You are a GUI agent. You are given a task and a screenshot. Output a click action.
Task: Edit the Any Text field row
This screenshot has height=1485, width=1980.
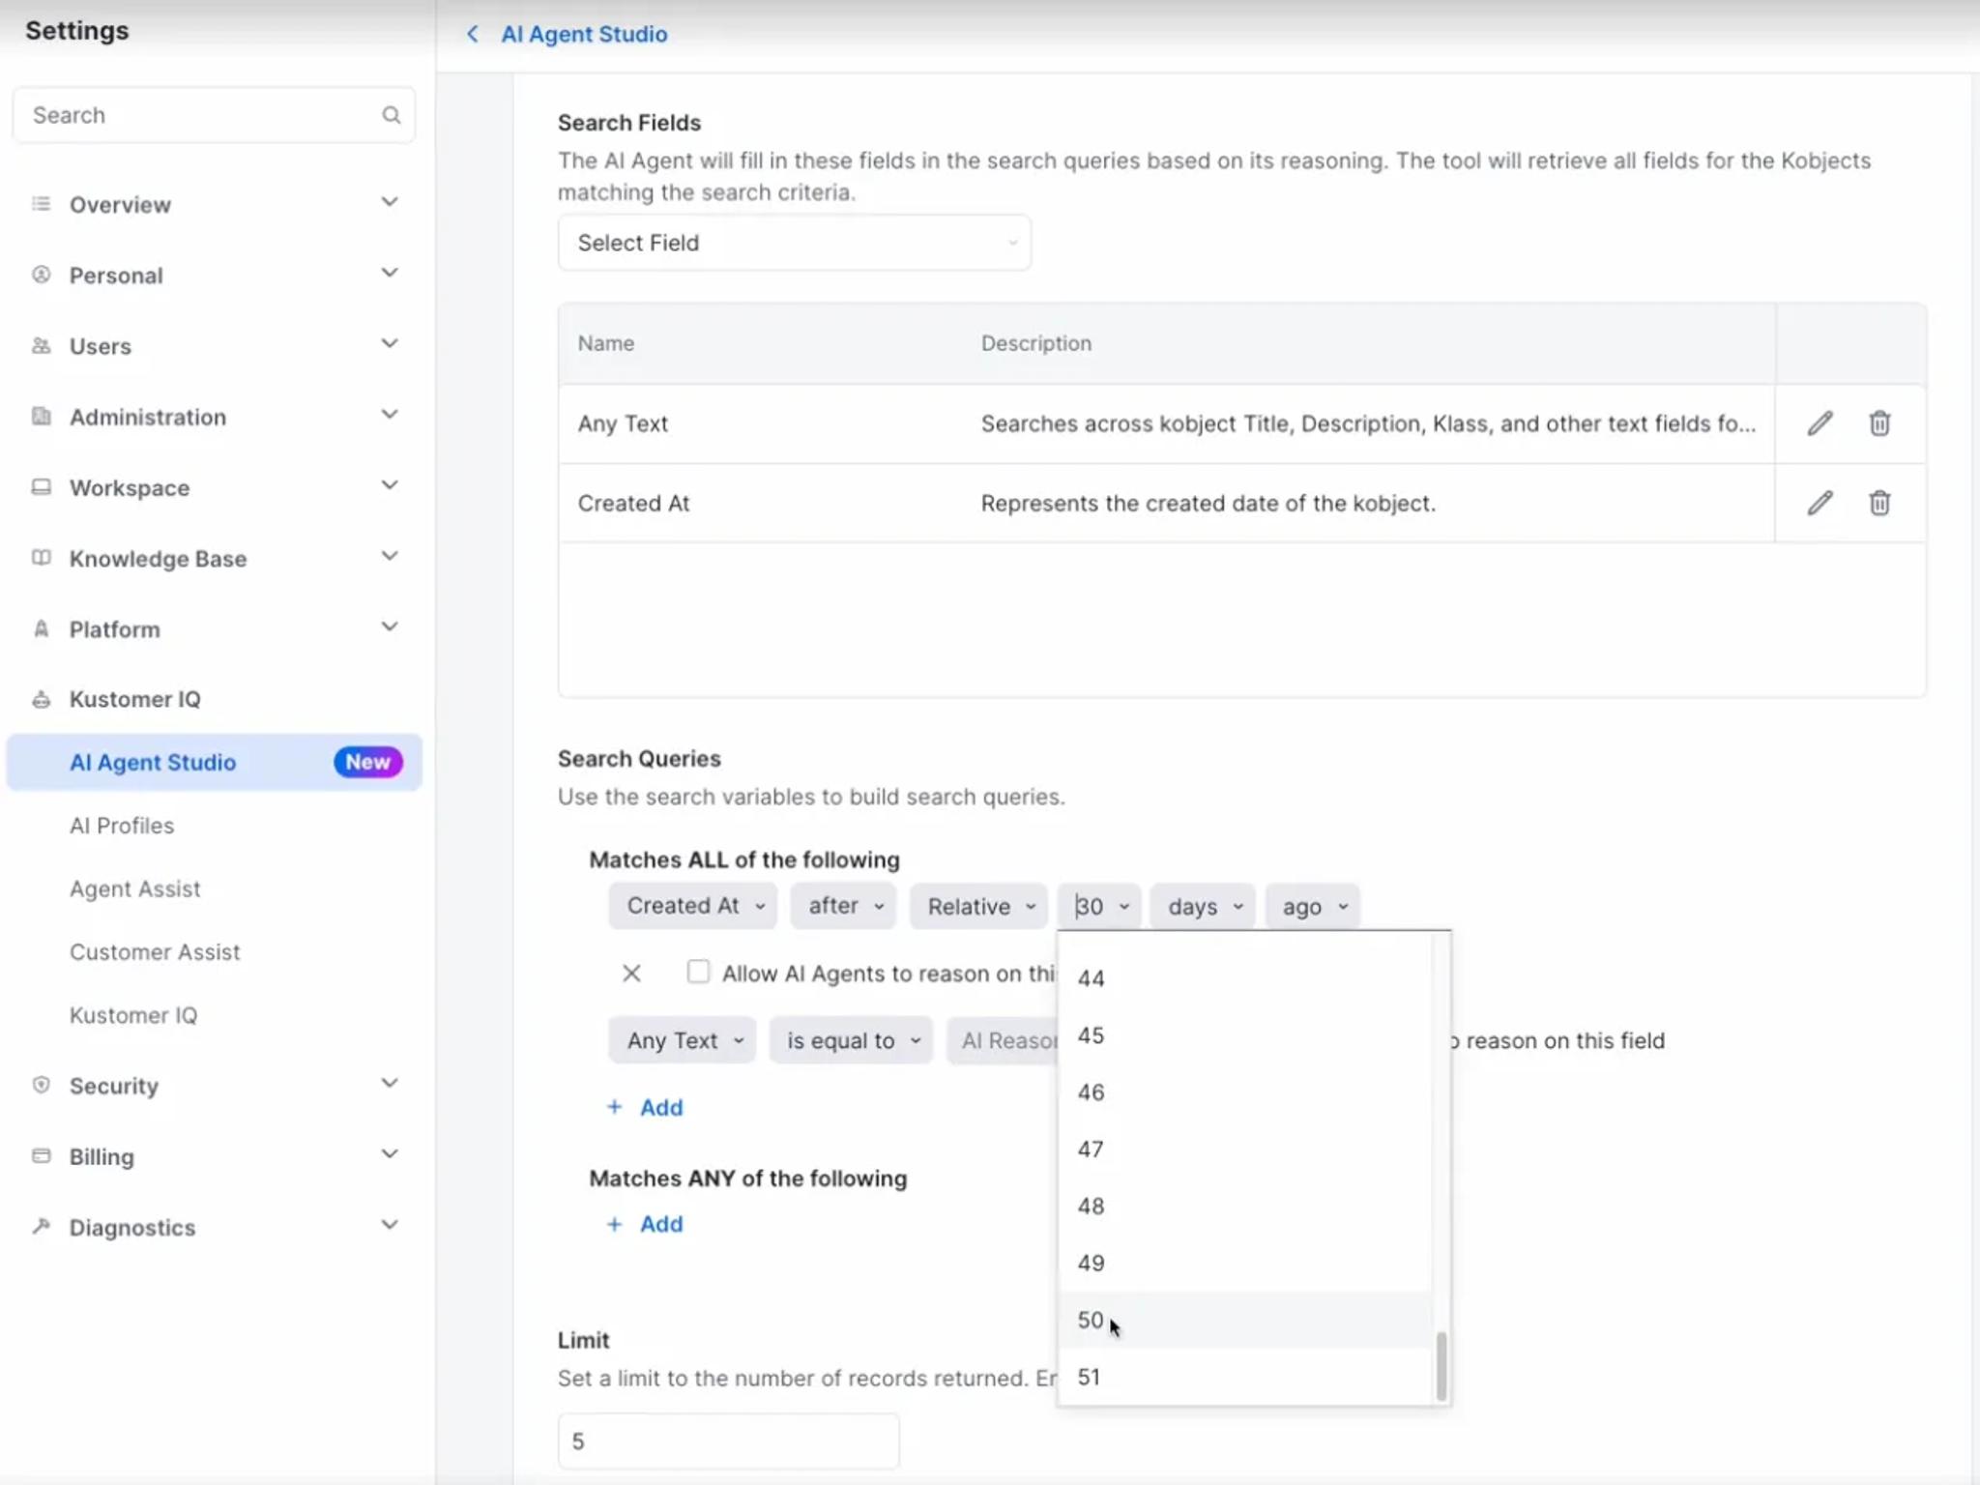[1820, 423]
